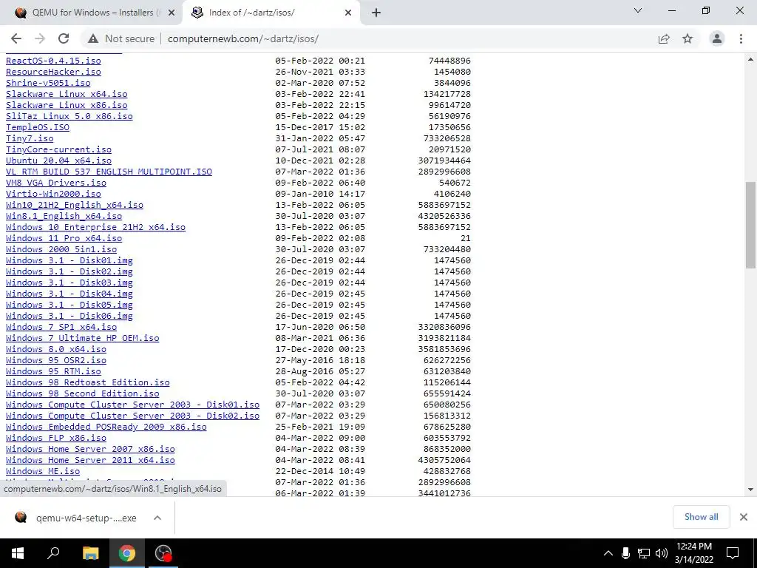The image size is (757, 568).
Task: Expand qemu-w64-setup download options arrow
Action: coord(157,518)
